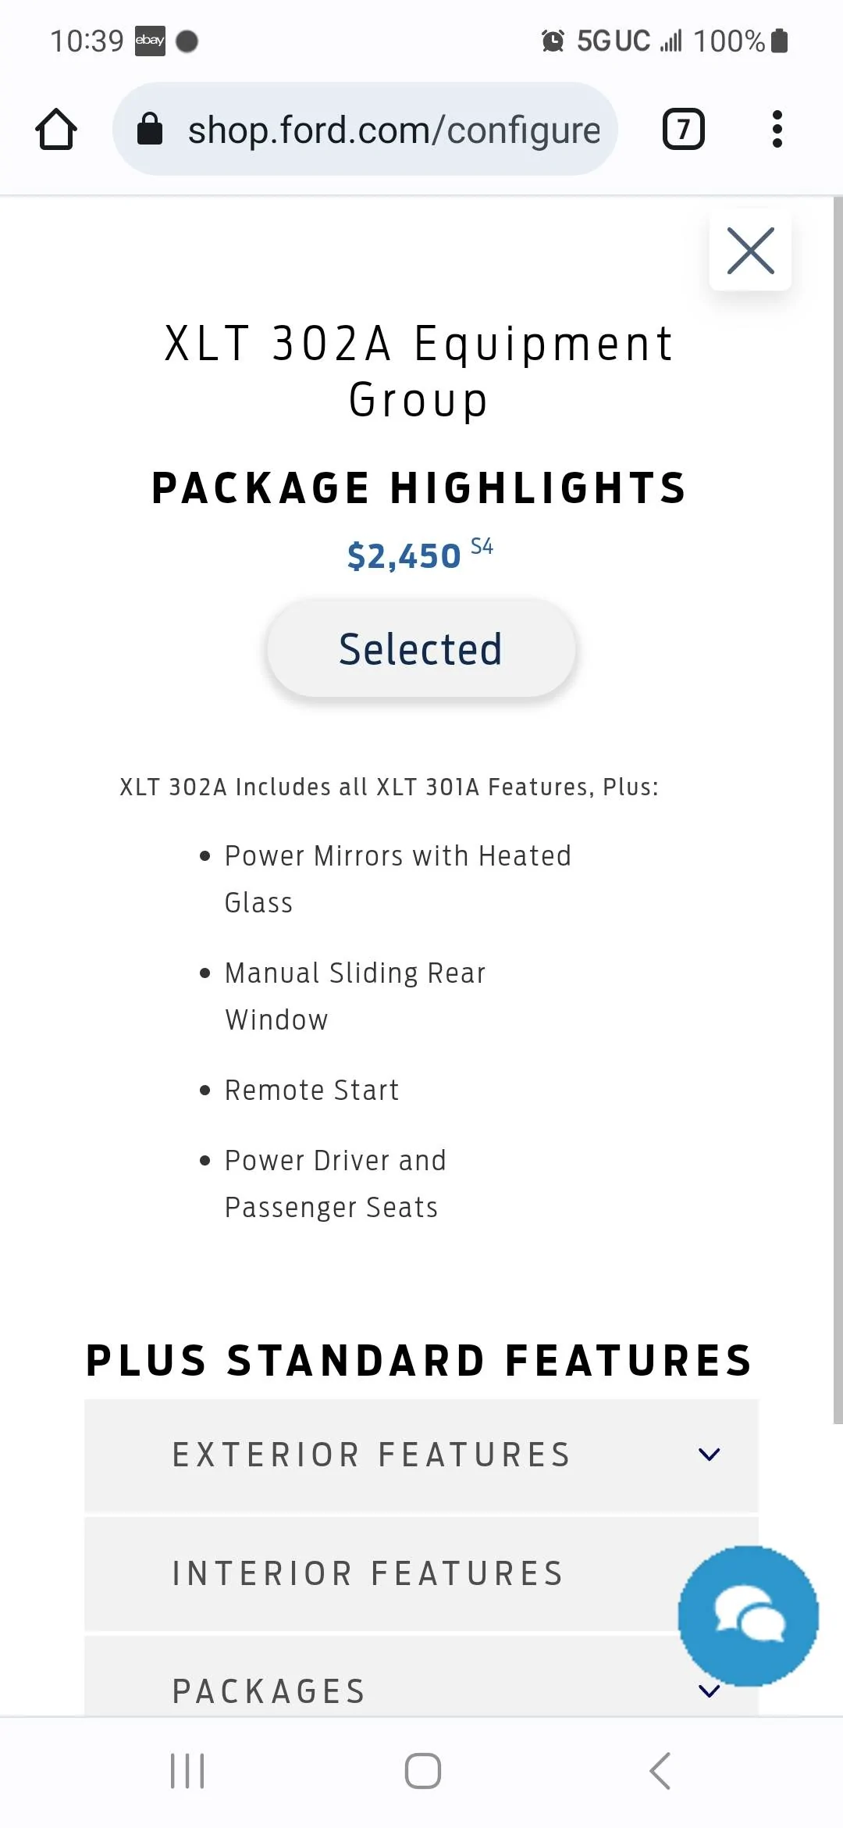
Task: Tap the eBay notification icon in status bar
Action: (x=150, y=41)
